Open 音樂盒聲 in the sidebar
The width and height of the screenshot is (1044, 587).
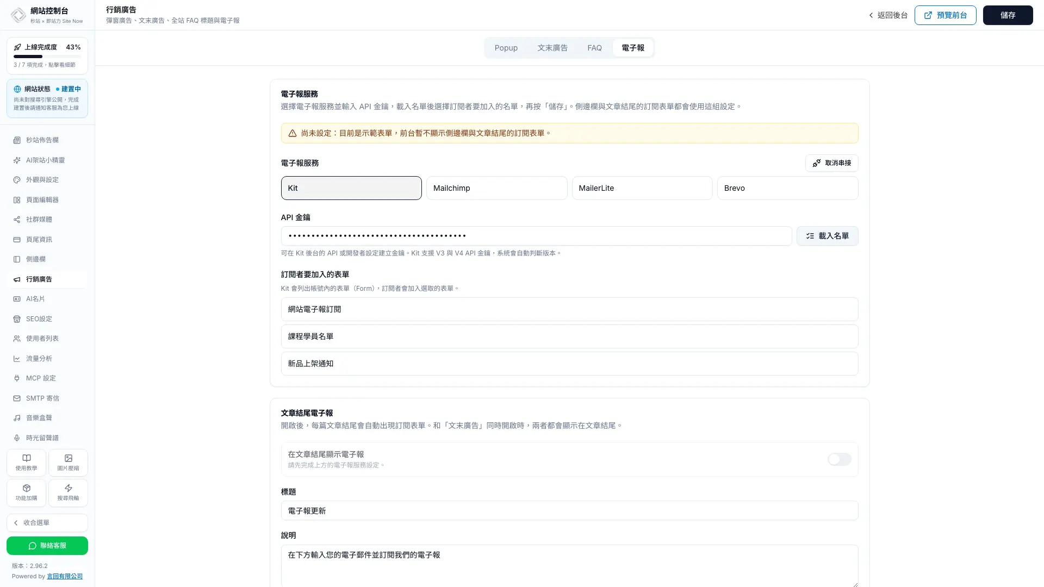pyautogui.click(x=47, y=418)
